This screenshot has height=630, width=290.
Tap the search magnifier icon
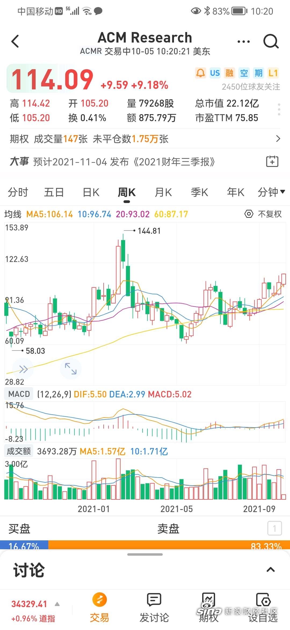(x=271, y=41)
